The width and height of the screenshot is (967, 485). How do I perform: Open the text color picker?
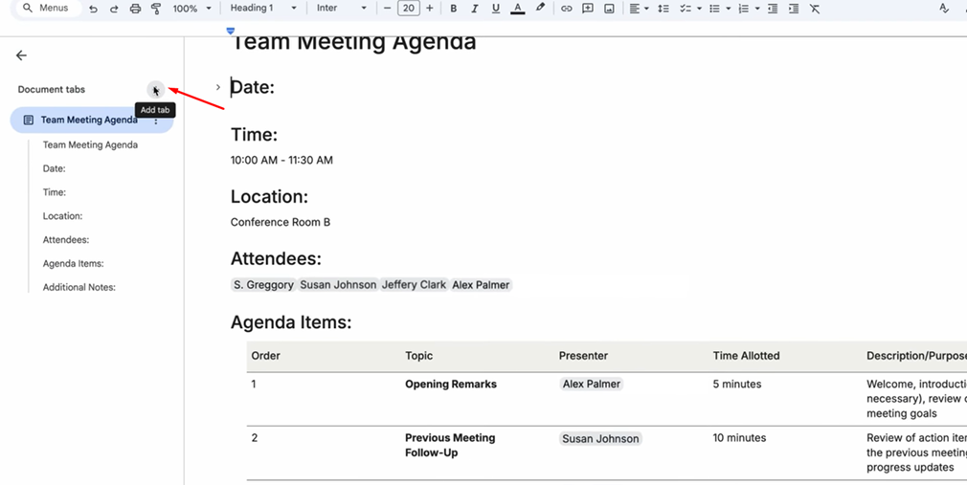click(517, 9)
